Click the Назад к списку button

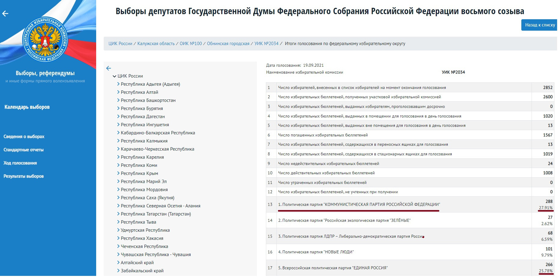coord(540,25)
